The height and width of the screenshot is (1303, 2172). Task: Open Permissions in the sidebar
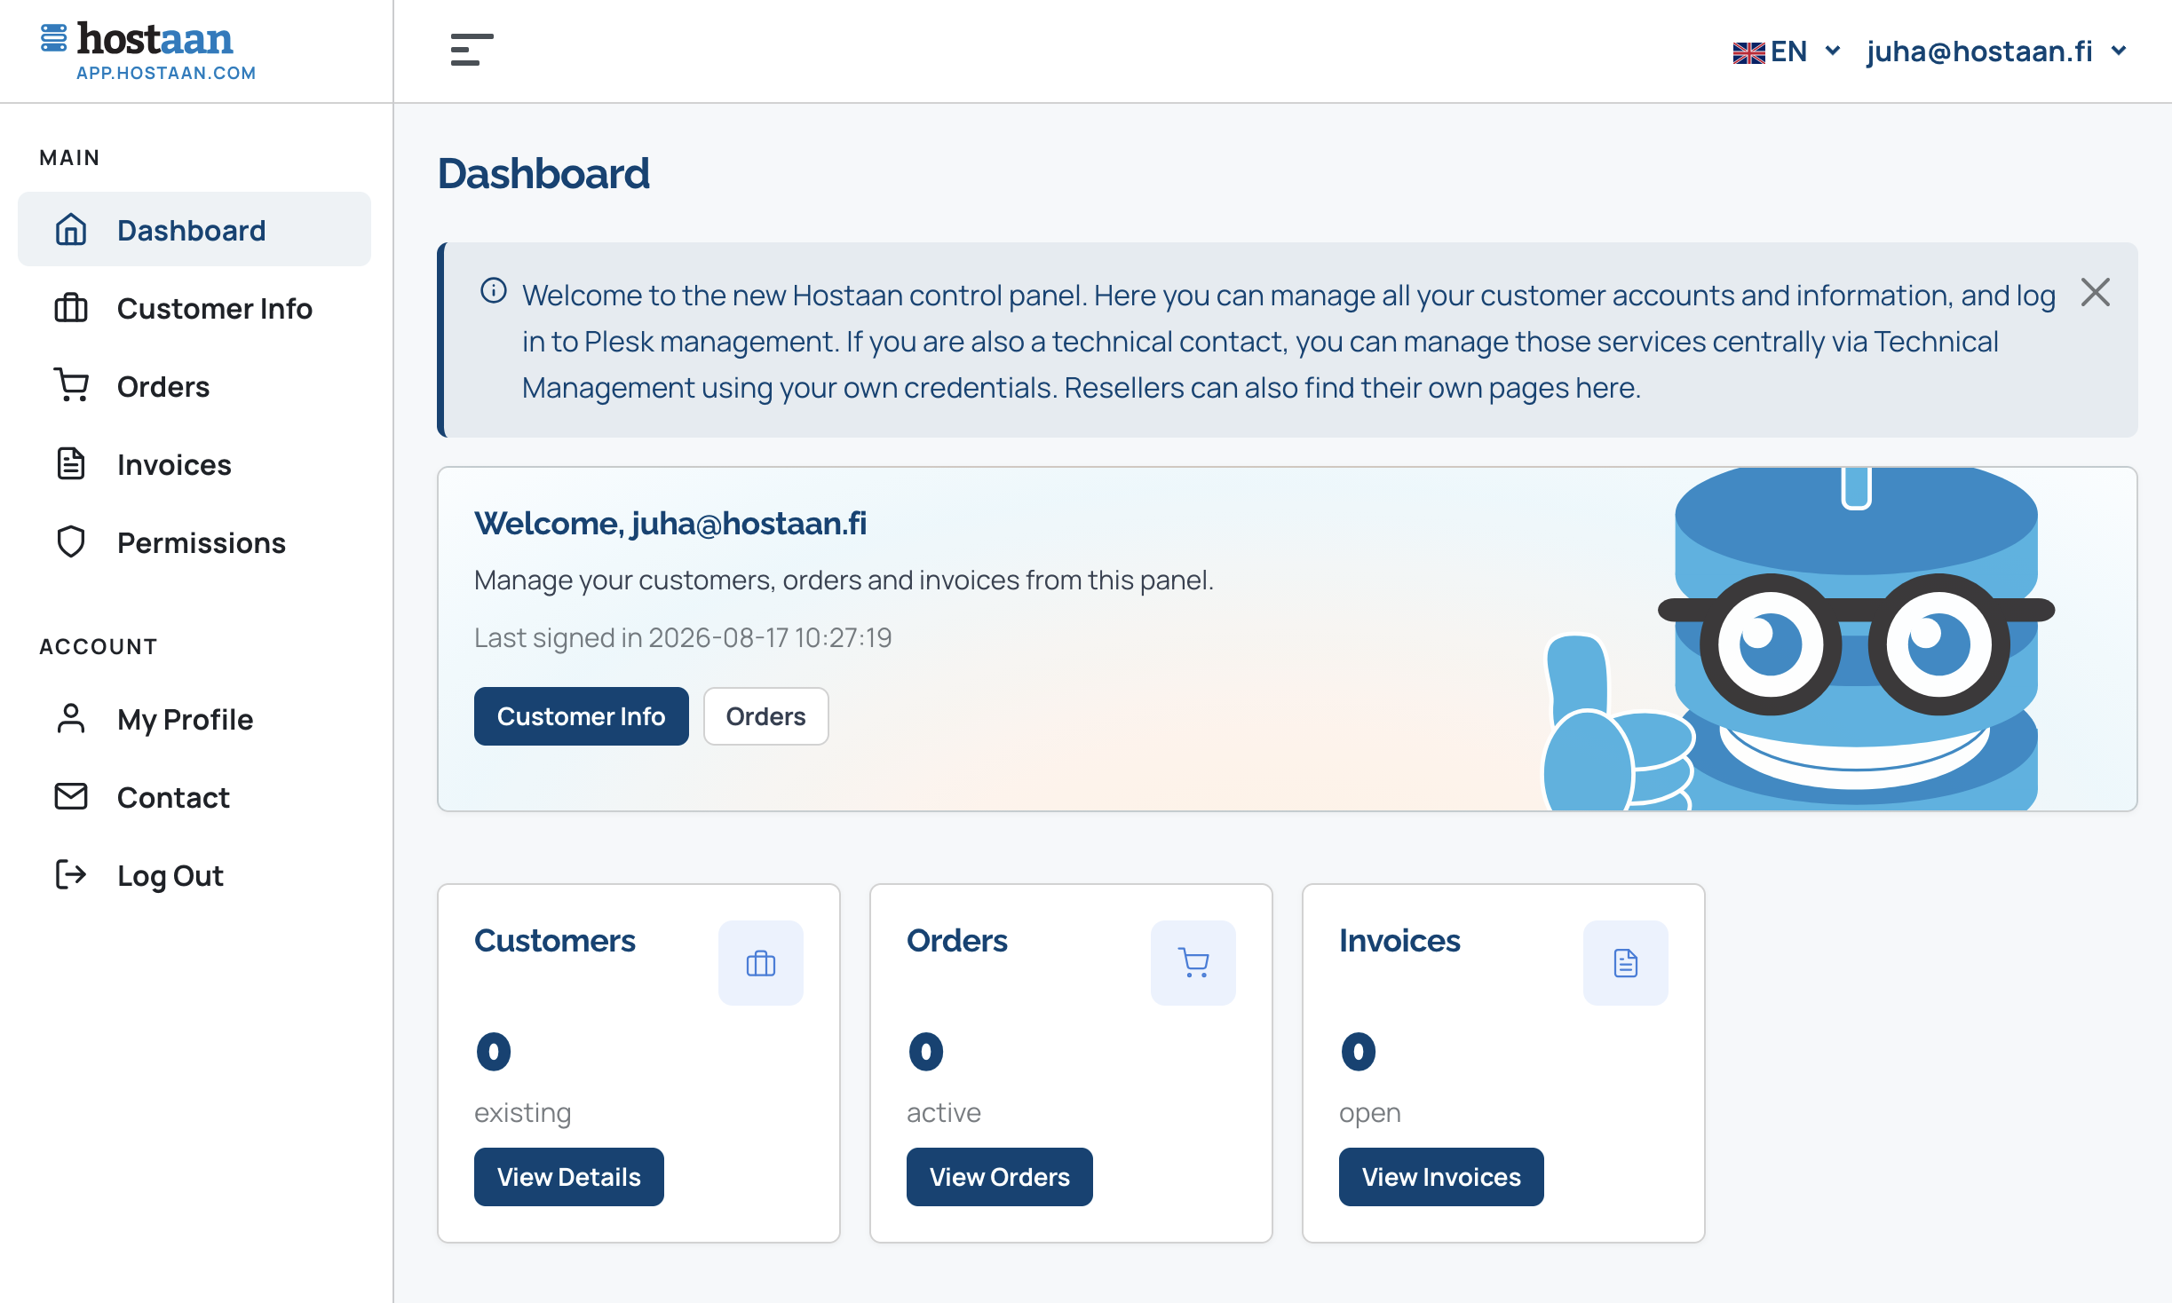point(194,542)
